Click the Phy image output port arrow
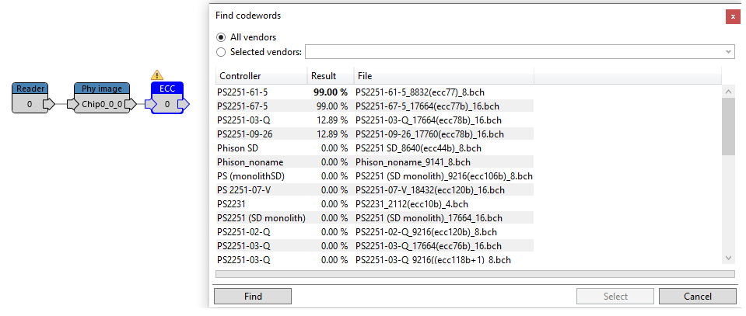This screenshot has width=746, height=316. coord(131,103)
